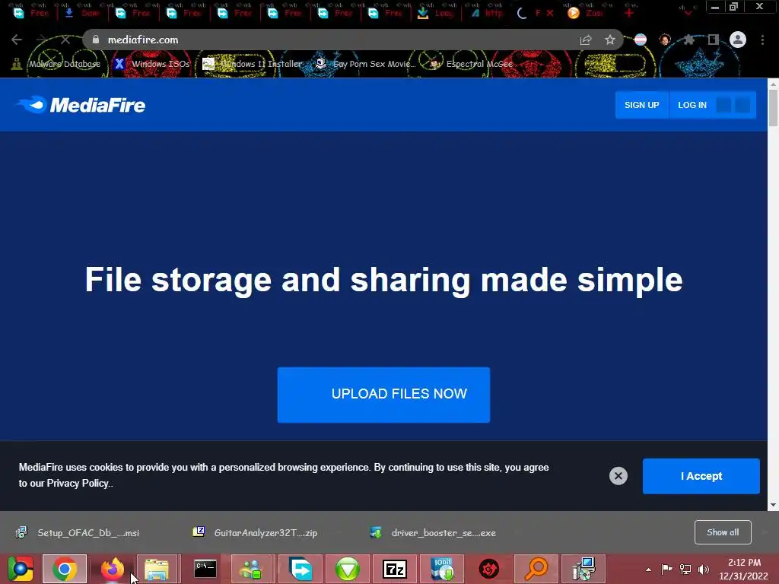
Task: Expand the tab search chevron
Action: point(688,12)
